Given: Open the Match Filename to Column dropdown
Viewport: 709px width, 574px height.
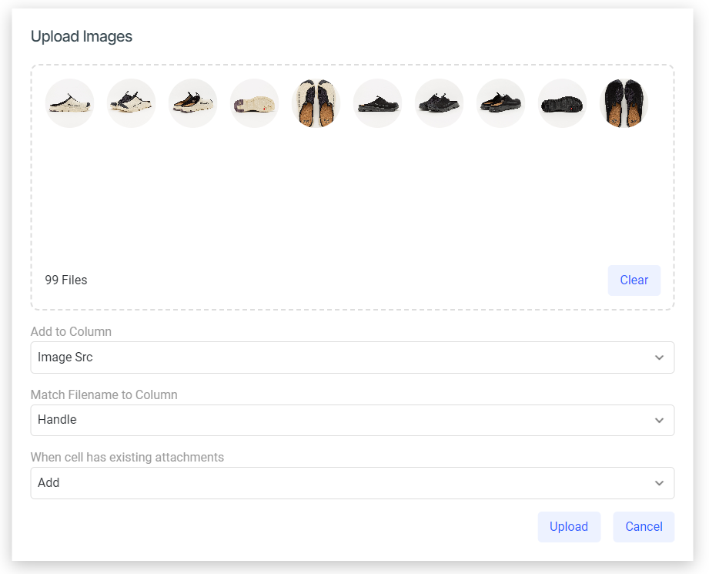Looking at the screenshot, I should [x=353, y=420].
